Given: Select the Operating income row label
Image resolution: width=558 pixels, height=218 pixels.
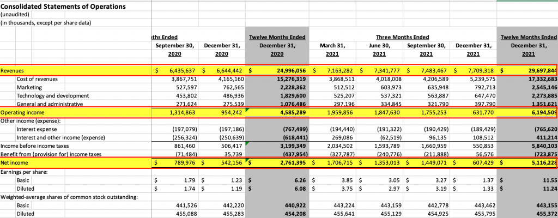Looking at the screenshot, I should tap(22, 112).
